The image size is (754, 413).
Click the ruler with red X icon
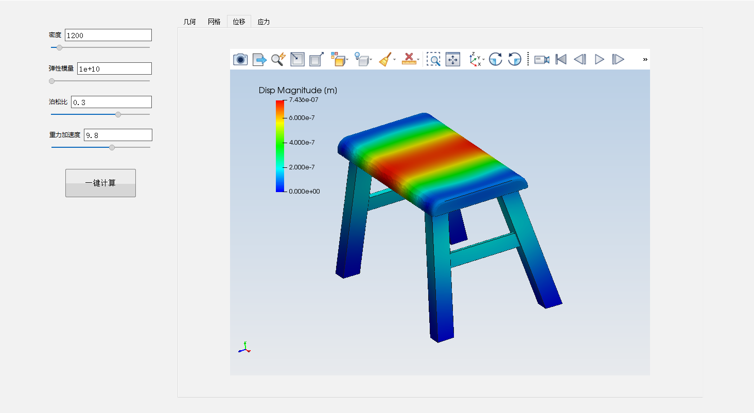409,59
